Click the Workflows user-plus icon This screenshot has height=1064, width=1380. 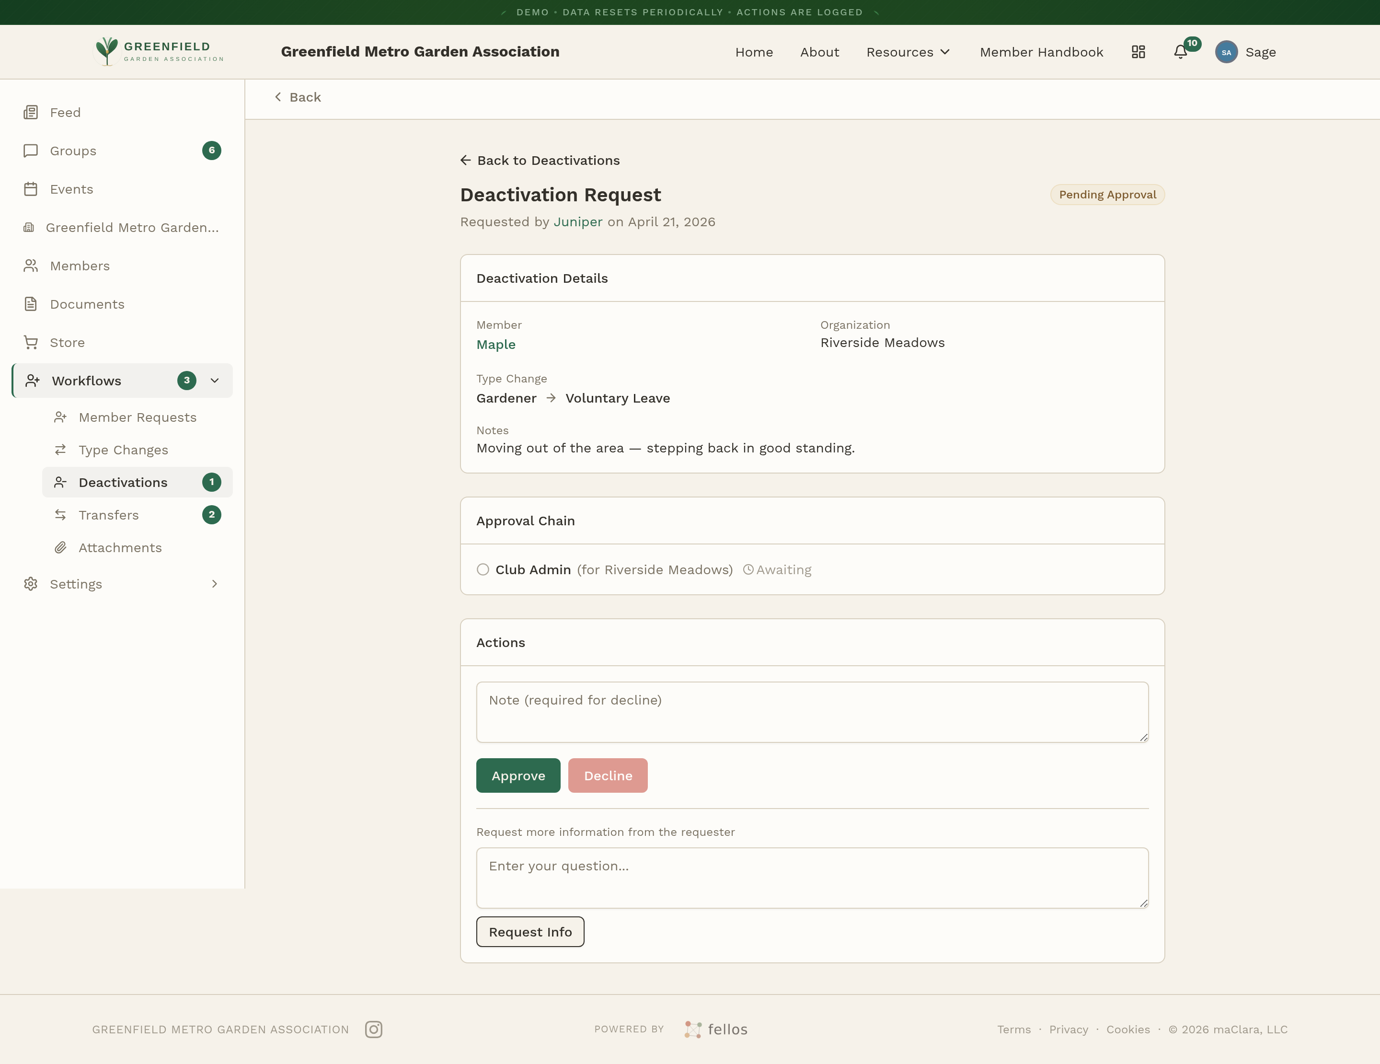pos(32,381)
